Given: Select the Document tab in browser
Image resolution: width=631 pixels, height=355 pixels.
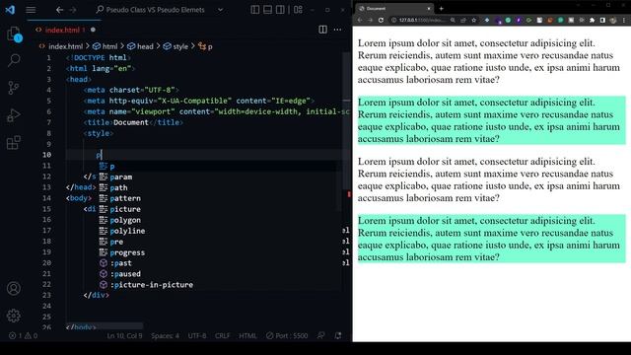Looking at the screenshot, I should point(394,8).
